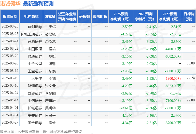Click the 最新盈利预测 heading
196x134 pixels.
pyautogui.click(x=38, y=4)
